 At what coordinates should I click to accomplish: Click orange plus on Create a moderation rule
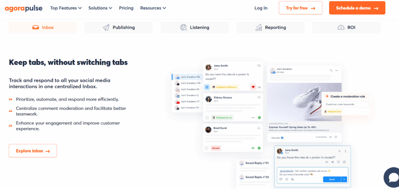327,96
